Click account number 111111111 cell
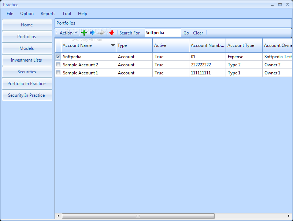 point(207,73)
